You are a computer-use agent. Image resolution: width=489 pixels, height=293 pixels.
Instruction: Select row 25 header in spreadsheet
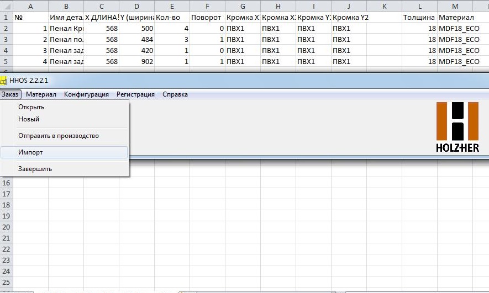click(6, 282)
